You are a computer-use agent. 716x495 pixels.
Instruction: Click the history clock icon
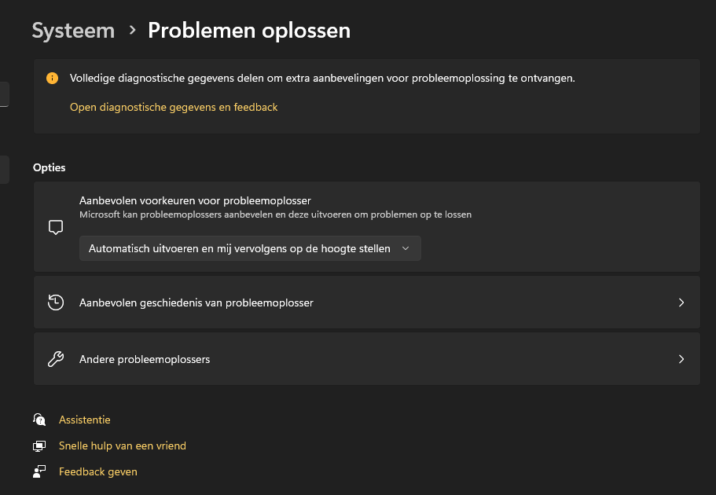56,302
